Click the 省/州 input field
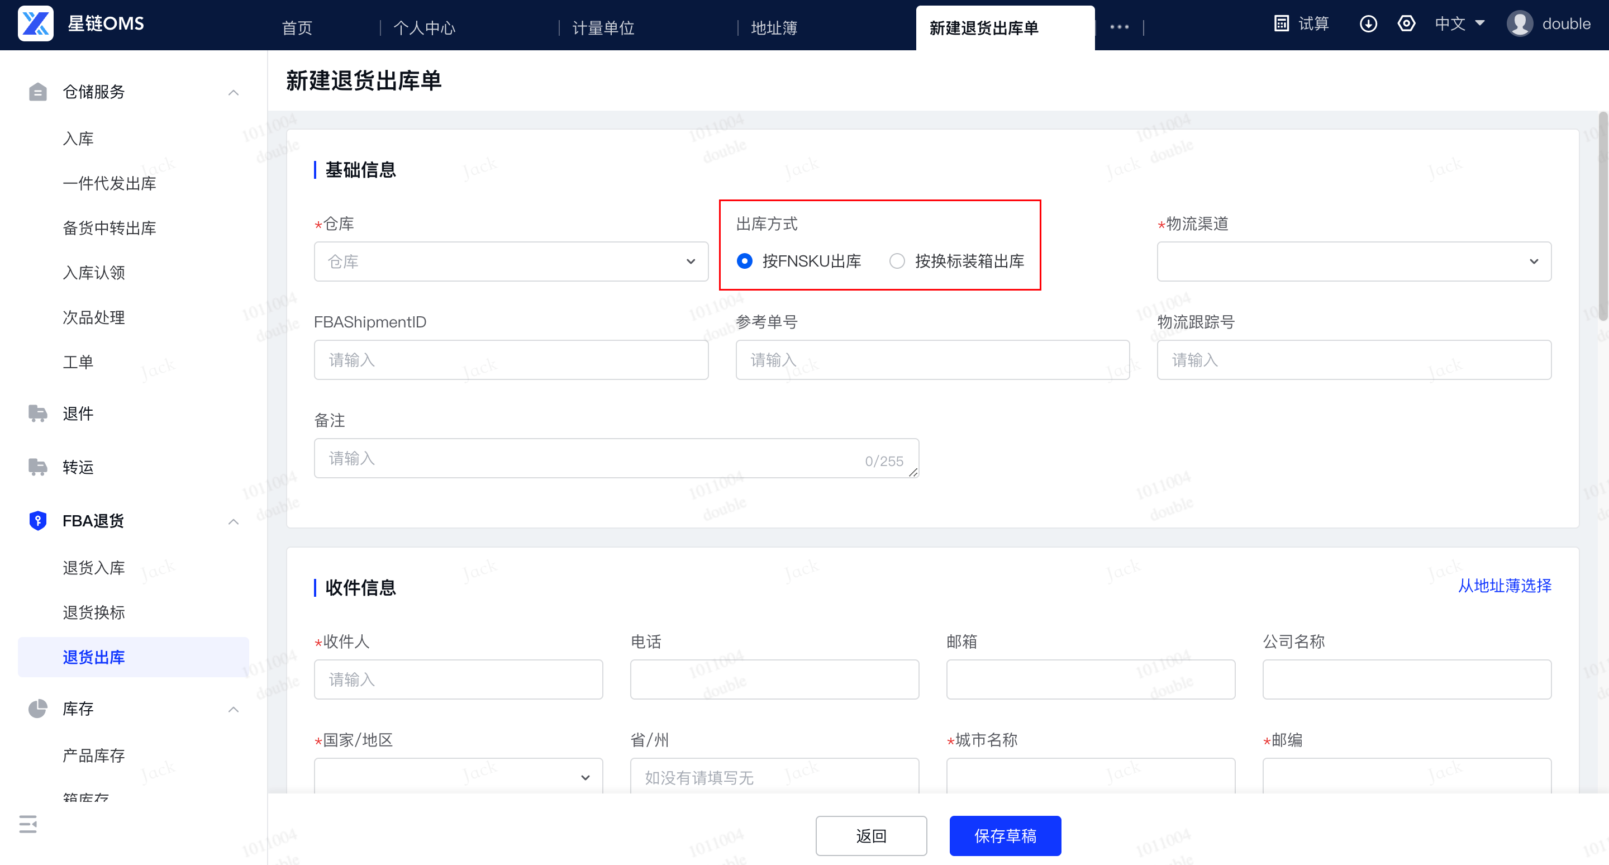Screen dimensions: 1609x865 pos(774,775)
